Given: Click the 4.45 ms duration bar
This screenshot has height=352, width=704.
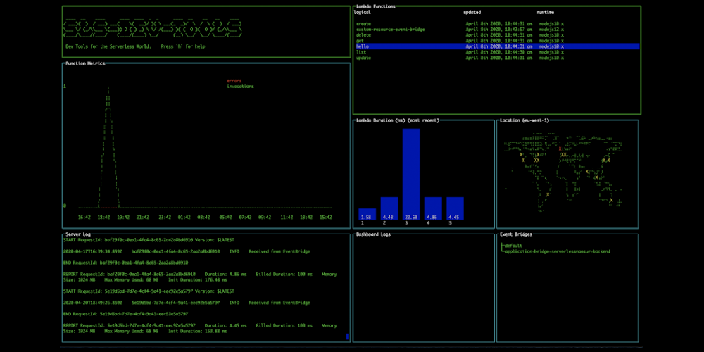Looking at the screenshot, I should click(x=455, y=209).
